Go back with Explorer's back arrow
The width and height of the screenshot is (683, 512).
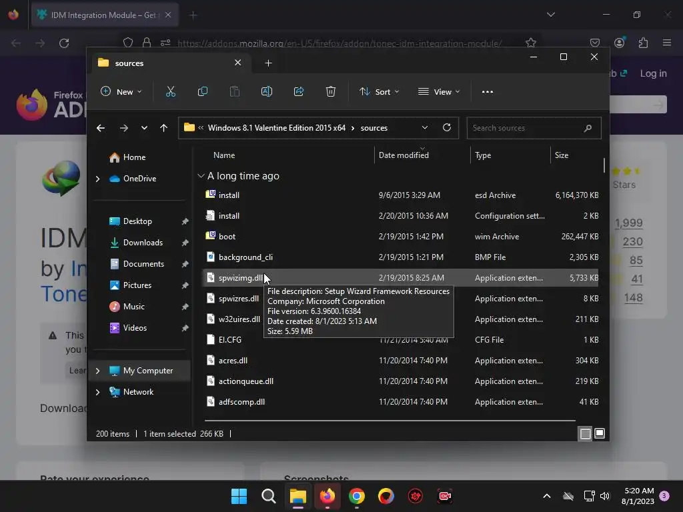101,128
